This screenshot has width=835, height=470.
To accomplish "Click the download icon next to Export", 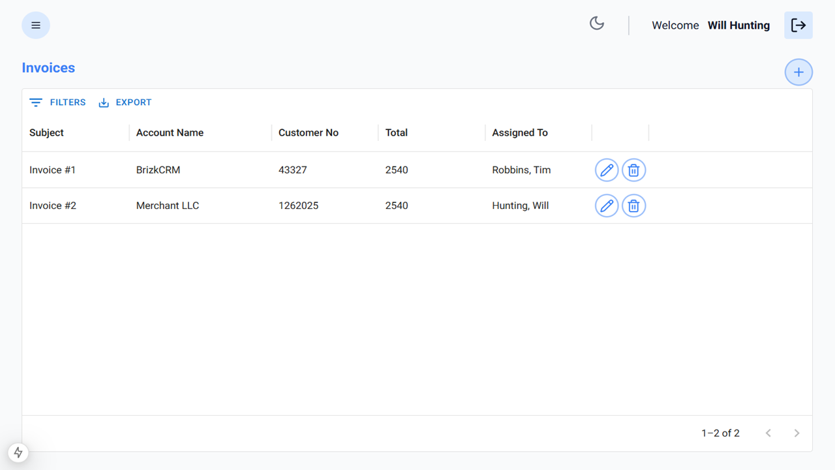I will 103,102.
